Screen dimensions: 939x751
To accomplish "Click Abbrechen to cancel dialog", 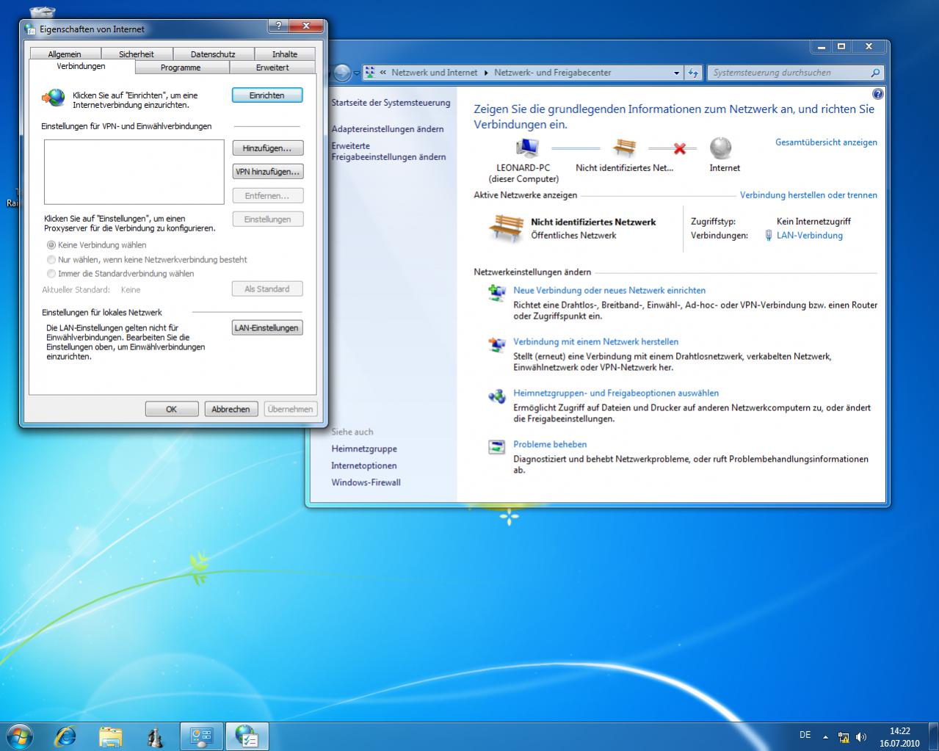I will [231, 409].
